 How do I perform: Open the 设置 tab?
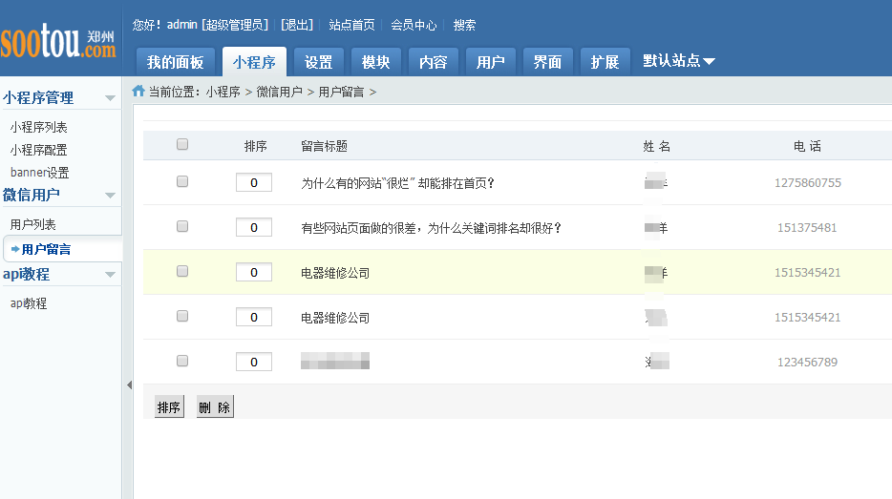[318, 62]
